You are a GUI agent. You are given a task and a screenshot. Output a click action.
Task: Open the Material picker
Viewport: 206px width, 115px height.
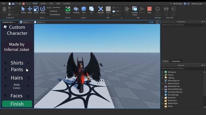pos(101,10)
